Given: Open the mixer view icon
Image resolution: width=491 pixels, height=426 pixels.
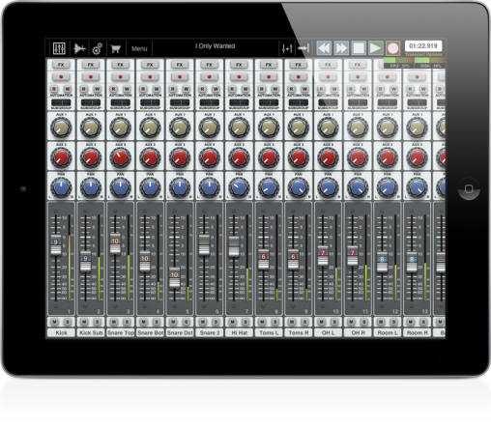Looking at the screenshot, I should tap(59, 48).
